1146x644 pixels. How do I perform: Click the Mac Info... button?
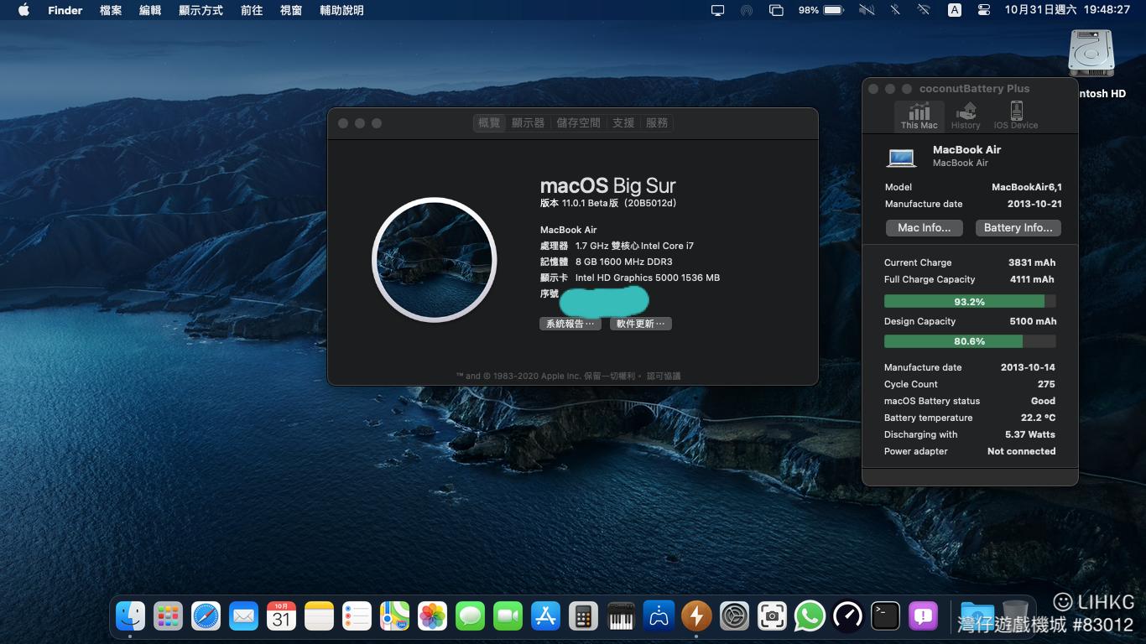925,228
